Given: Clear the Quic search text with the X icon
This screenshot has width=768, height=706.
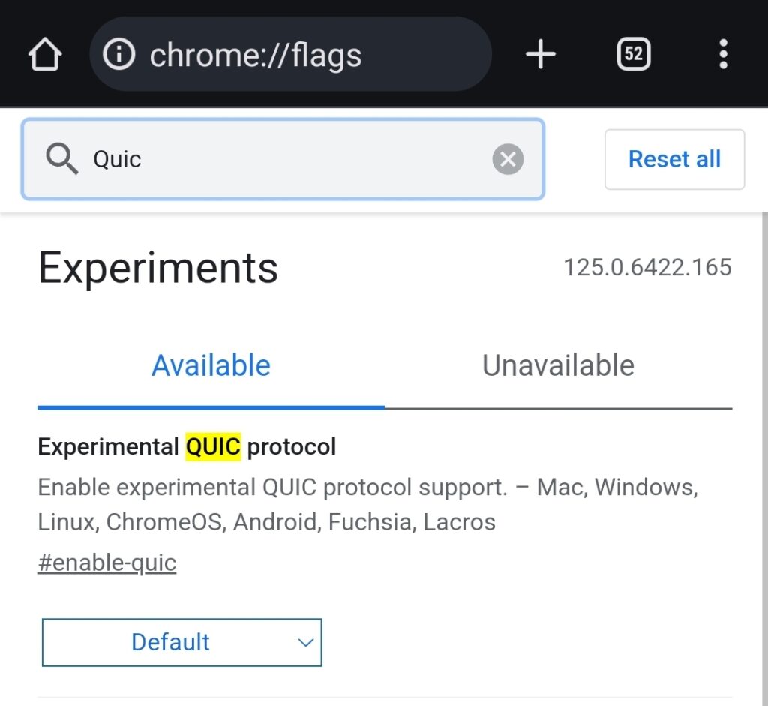Looking at the screenshot, I should tap(508, 159).
